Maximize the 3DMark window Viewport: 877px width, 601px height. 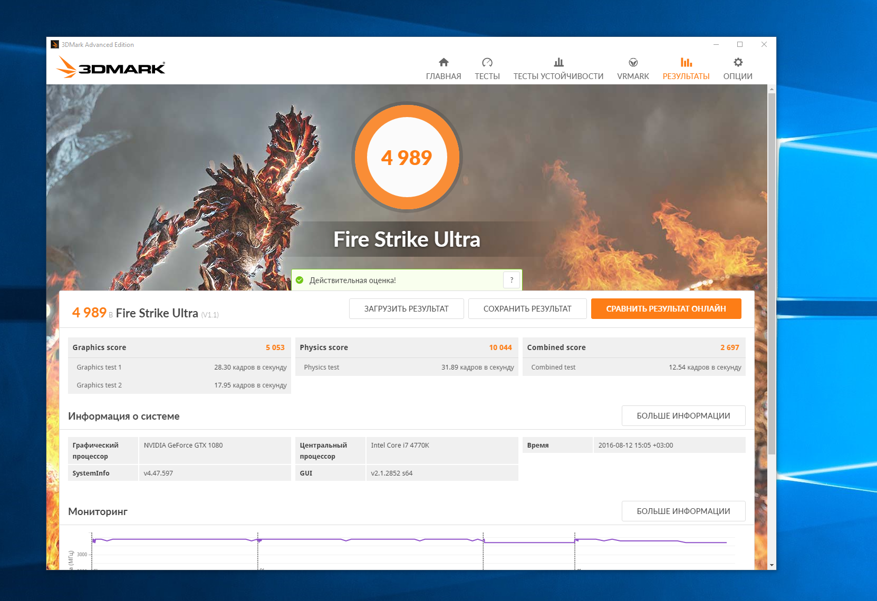pyautogui.click(x=740, y=45)
